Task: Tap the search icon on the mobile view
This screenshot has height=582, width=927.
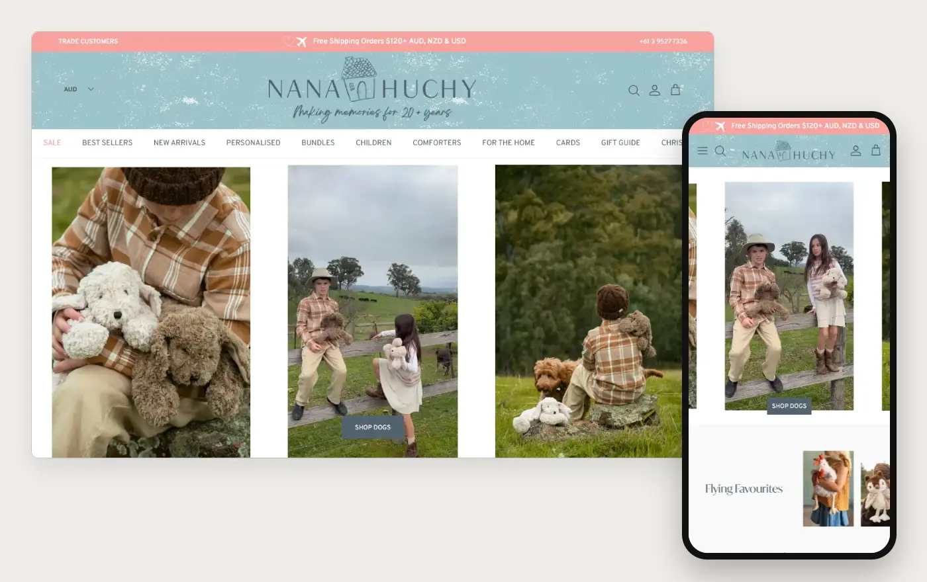Action: [720, 151]
